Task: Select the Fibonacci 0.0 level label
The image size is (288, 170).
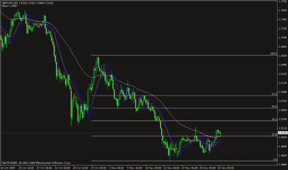Action: coord(275,159)
